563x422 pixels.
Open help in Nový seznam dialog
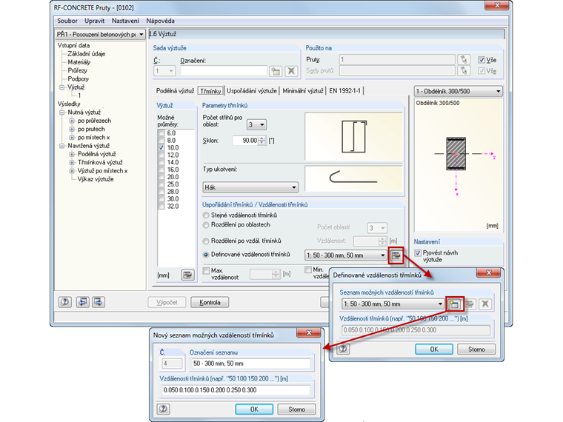point(164,409)
